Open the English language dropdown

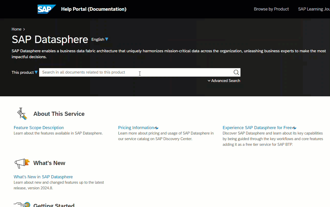click(x=100, y=39)
